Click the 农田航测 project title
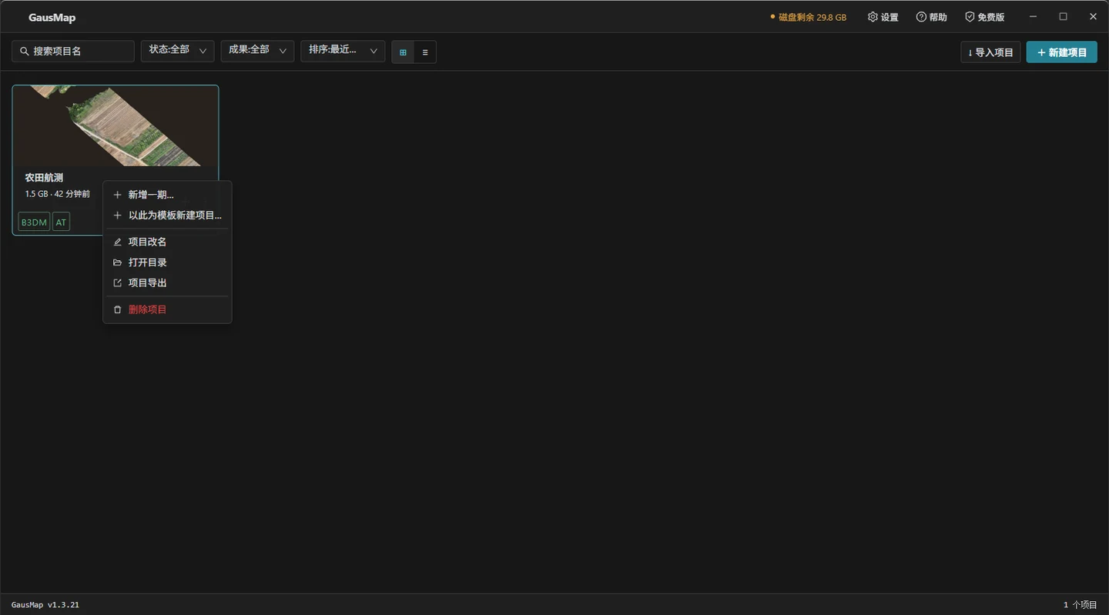 click(44, 178)
